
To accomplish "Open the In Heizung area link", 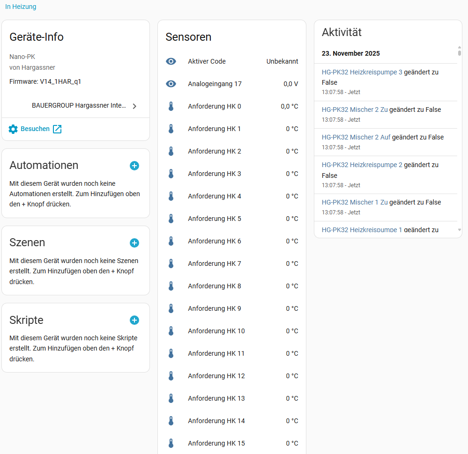I will click(x=21, y=7).
